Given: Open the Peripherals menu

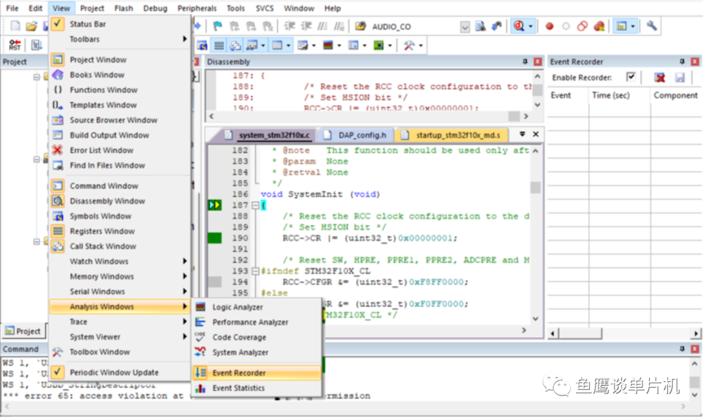Looking at the screenshot, I should [x=197, y=8].
